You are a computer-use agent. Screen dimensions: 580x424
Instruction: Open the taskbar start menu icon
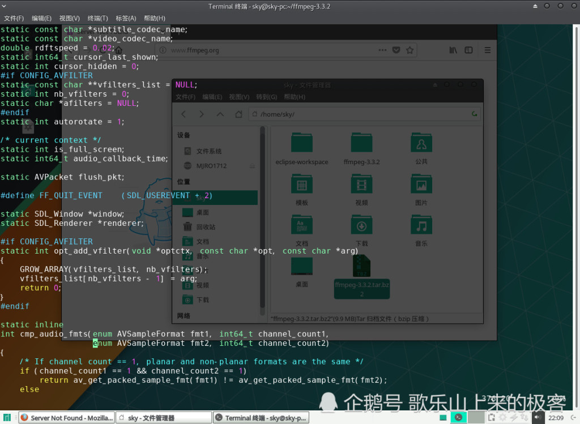tap(7, 417)
